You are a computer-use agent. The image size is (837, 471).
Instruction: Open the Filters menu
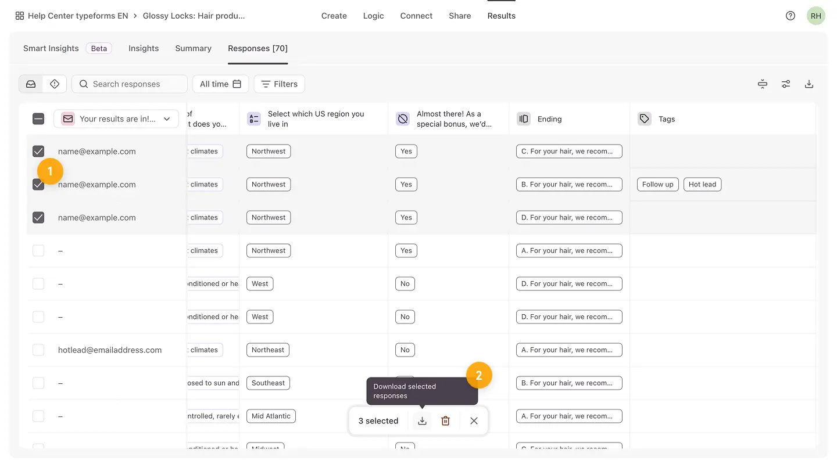[279, 84]
